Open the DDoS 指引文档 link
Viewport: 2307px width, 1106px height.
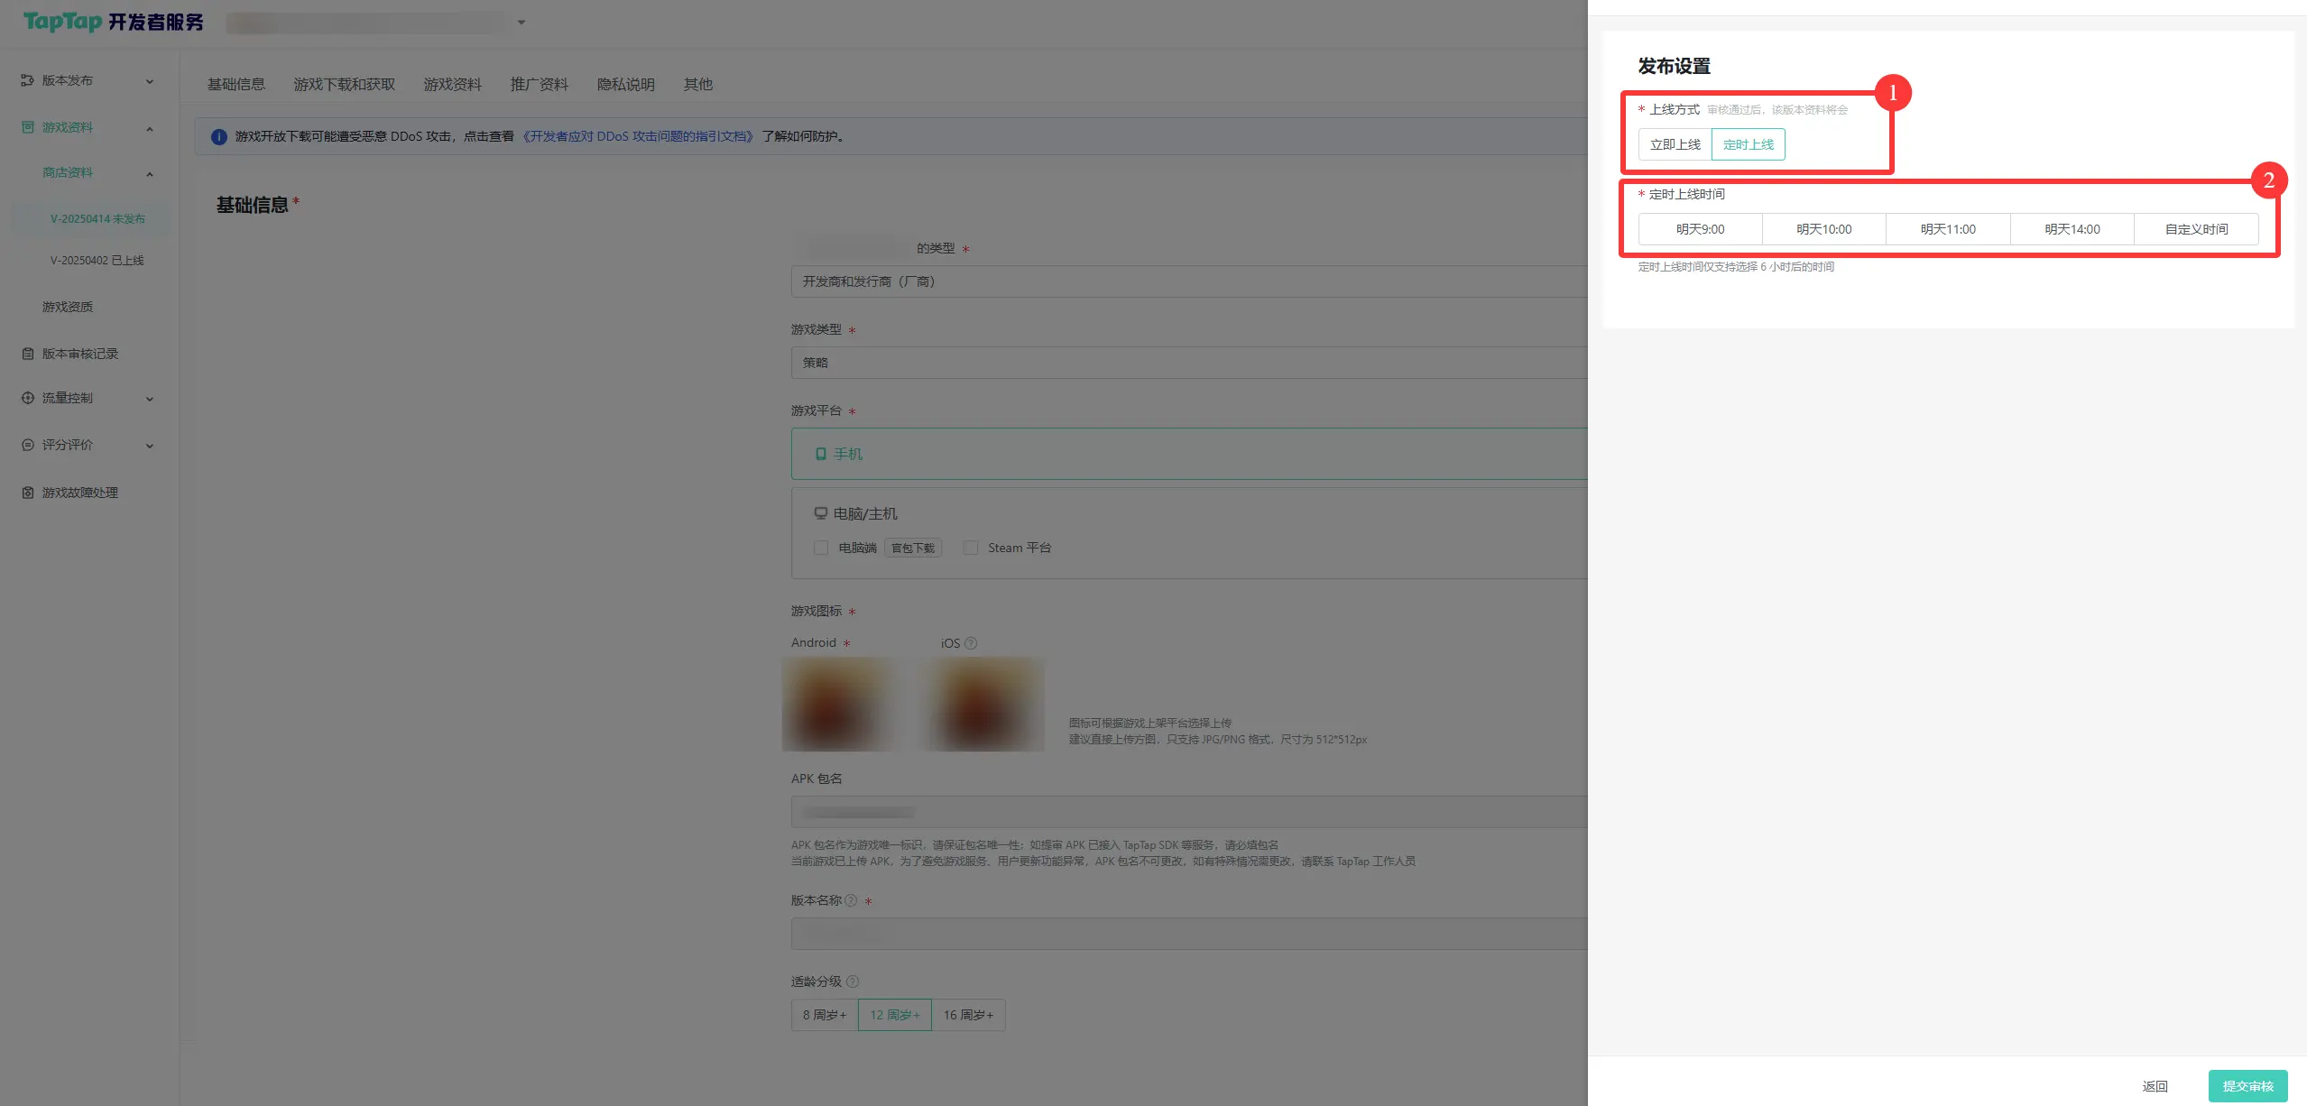tap(637, 136)
